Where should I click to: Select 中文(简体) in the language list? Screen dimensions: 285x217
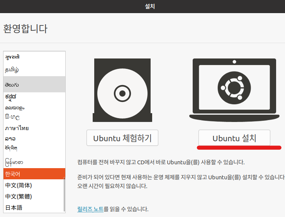click(34, 185)
